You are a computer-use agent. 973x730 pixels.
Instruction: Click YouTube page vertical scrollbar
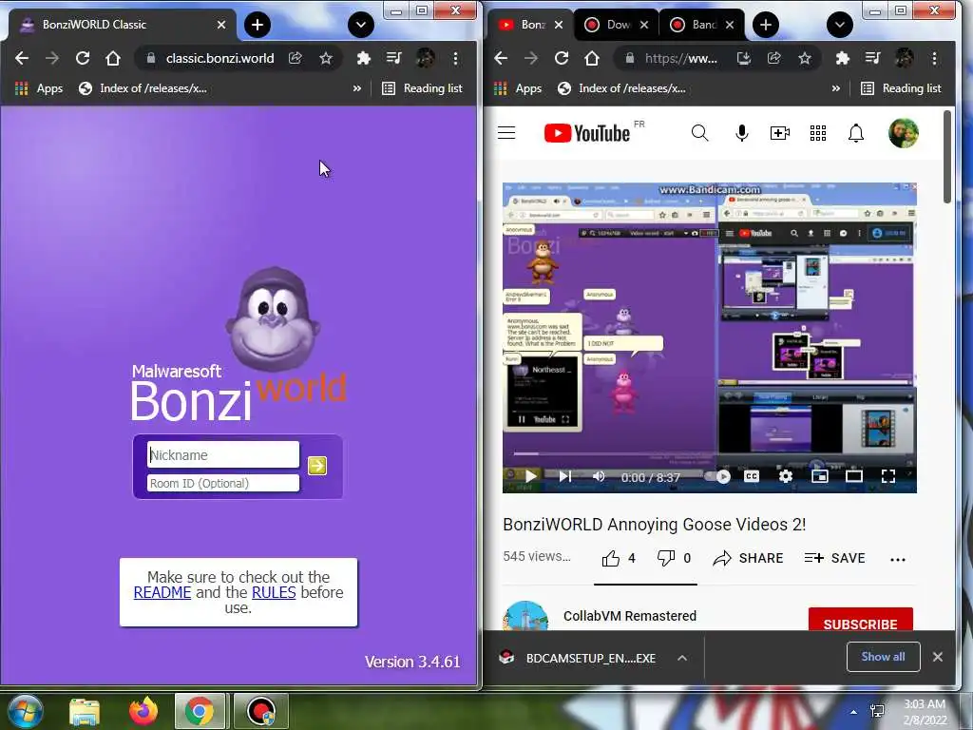947,157
